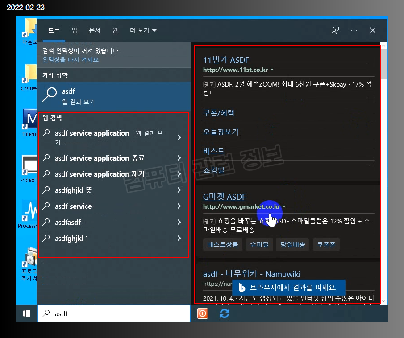Open the VideoT desktop shortcut

click(29, 169)
